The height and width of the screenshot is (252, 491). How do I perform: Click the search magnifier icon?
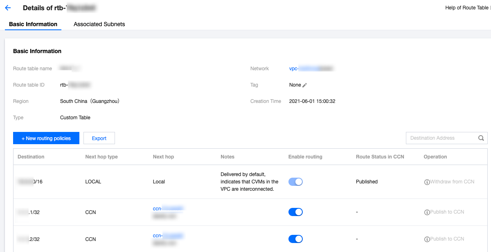click(481, 138)
